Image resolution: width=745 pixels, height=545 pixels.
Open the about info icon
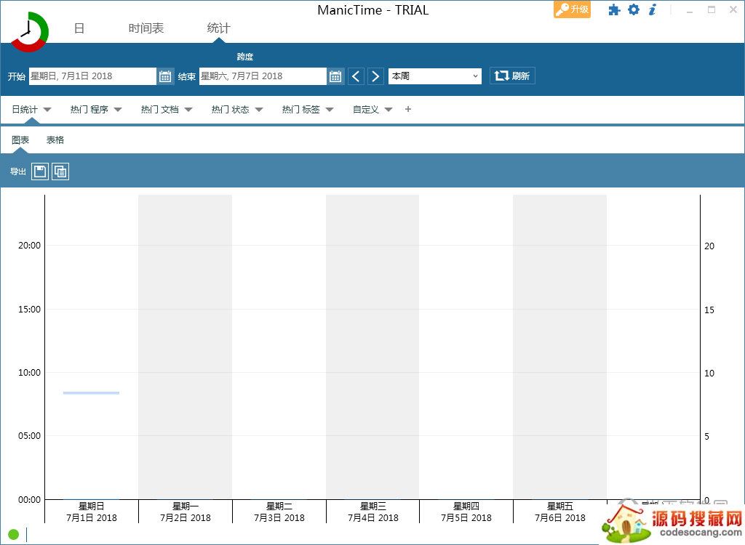653,10
